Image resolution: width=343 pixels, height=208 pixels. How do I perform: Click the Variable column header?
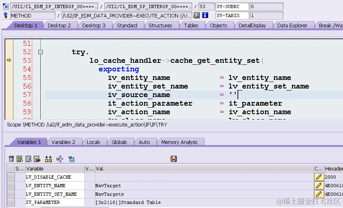pos(55,168)
